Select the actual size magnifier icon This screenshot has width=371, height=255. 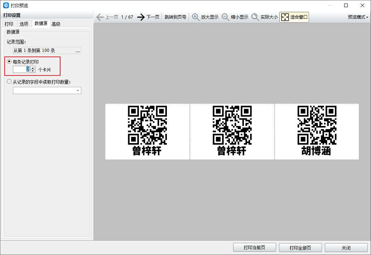pos(255,17)
